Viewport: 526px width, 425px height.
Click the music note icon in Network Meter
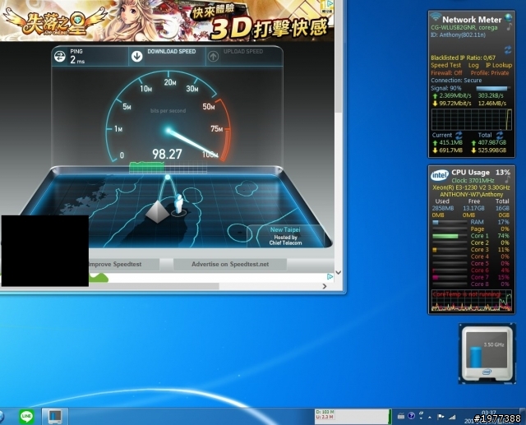510,27
